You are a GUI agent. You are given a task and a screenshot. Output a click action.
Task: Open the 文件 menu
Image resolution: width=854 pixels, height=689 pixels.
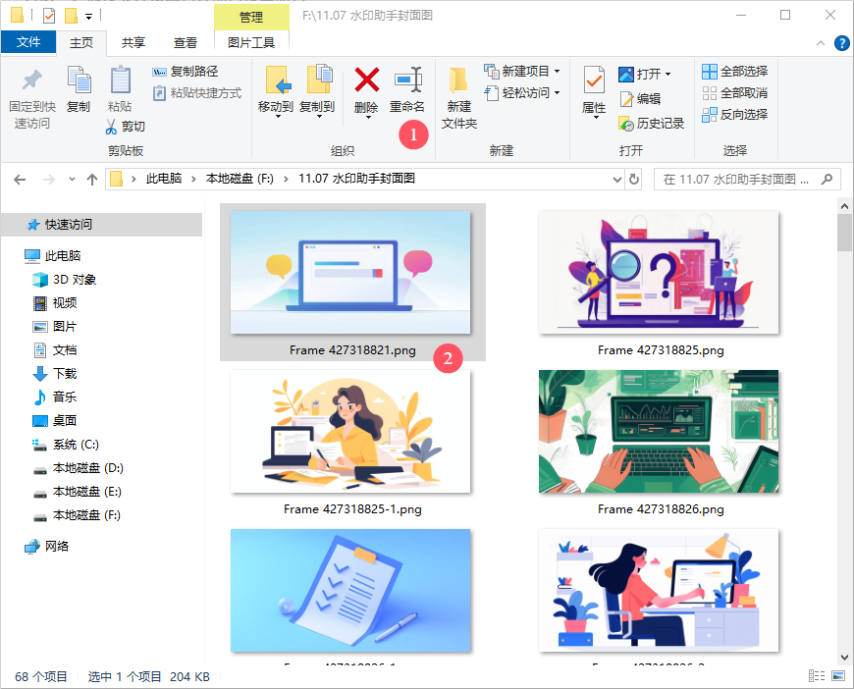click(x=29, y=42)
